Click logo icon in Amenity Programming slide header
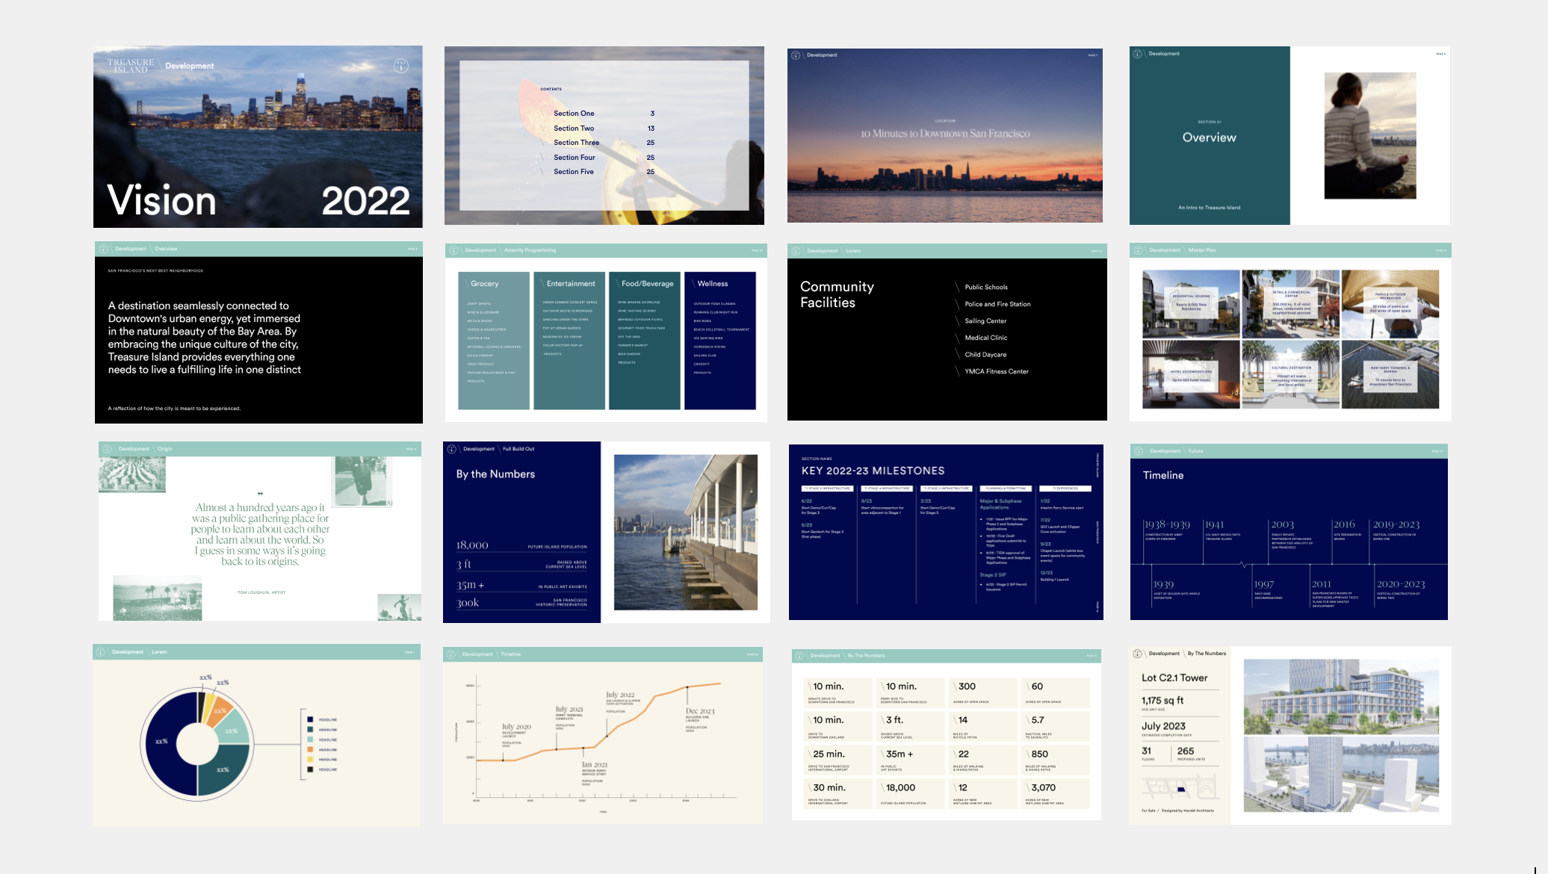 click(x=453, y=250)
